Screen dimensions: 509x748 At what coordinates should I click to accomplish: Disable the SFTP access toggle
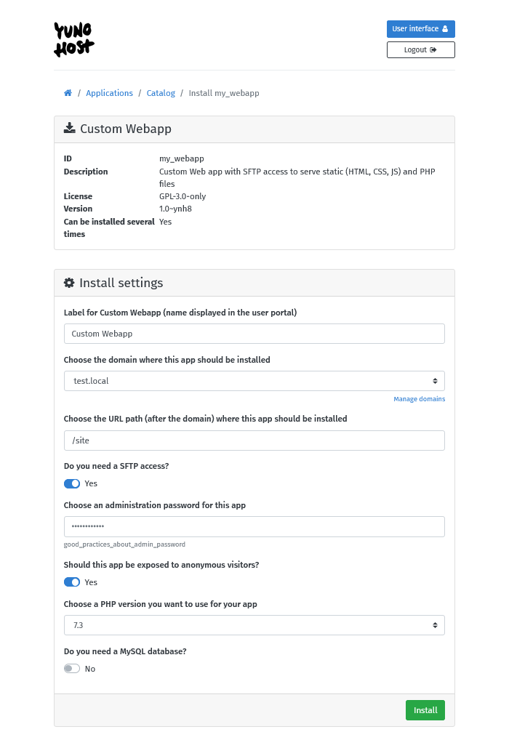click(x=71, y=483)
